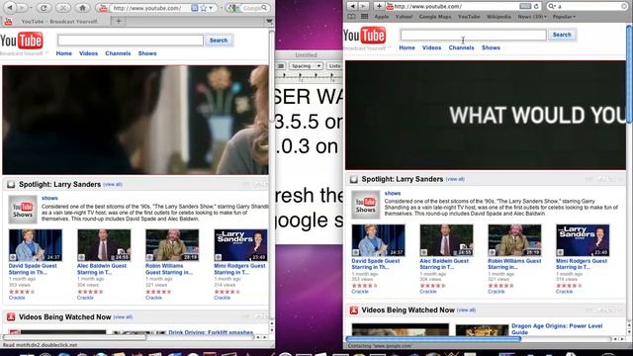Viewport: 633px width, 356px height.
Task: Click Safari back arrow button
Action: point(353,6)
